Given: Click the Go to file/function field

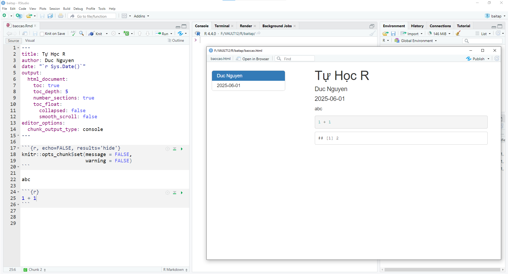Looking at the screenshot, I should pyautogui.click(x=92, y=16).
